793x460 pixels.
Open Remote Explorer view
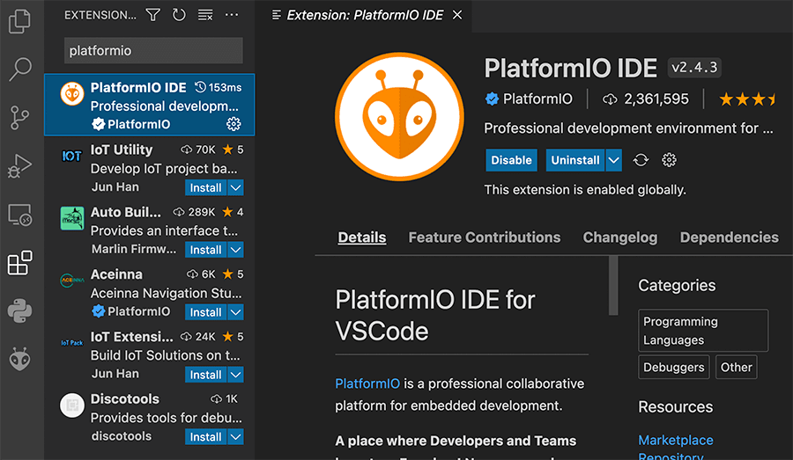pos(19,215)
